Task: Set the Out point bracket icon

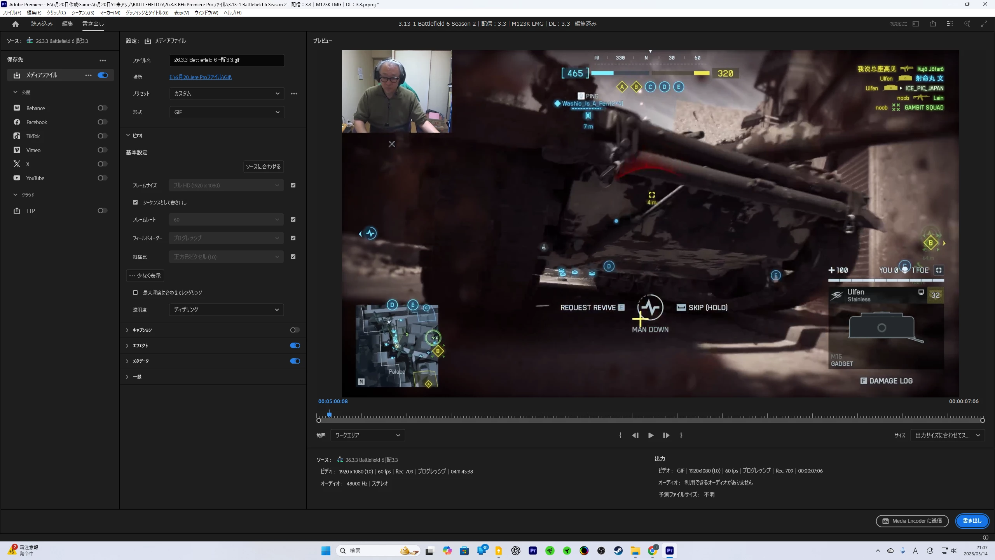Action: click(681, 435)
